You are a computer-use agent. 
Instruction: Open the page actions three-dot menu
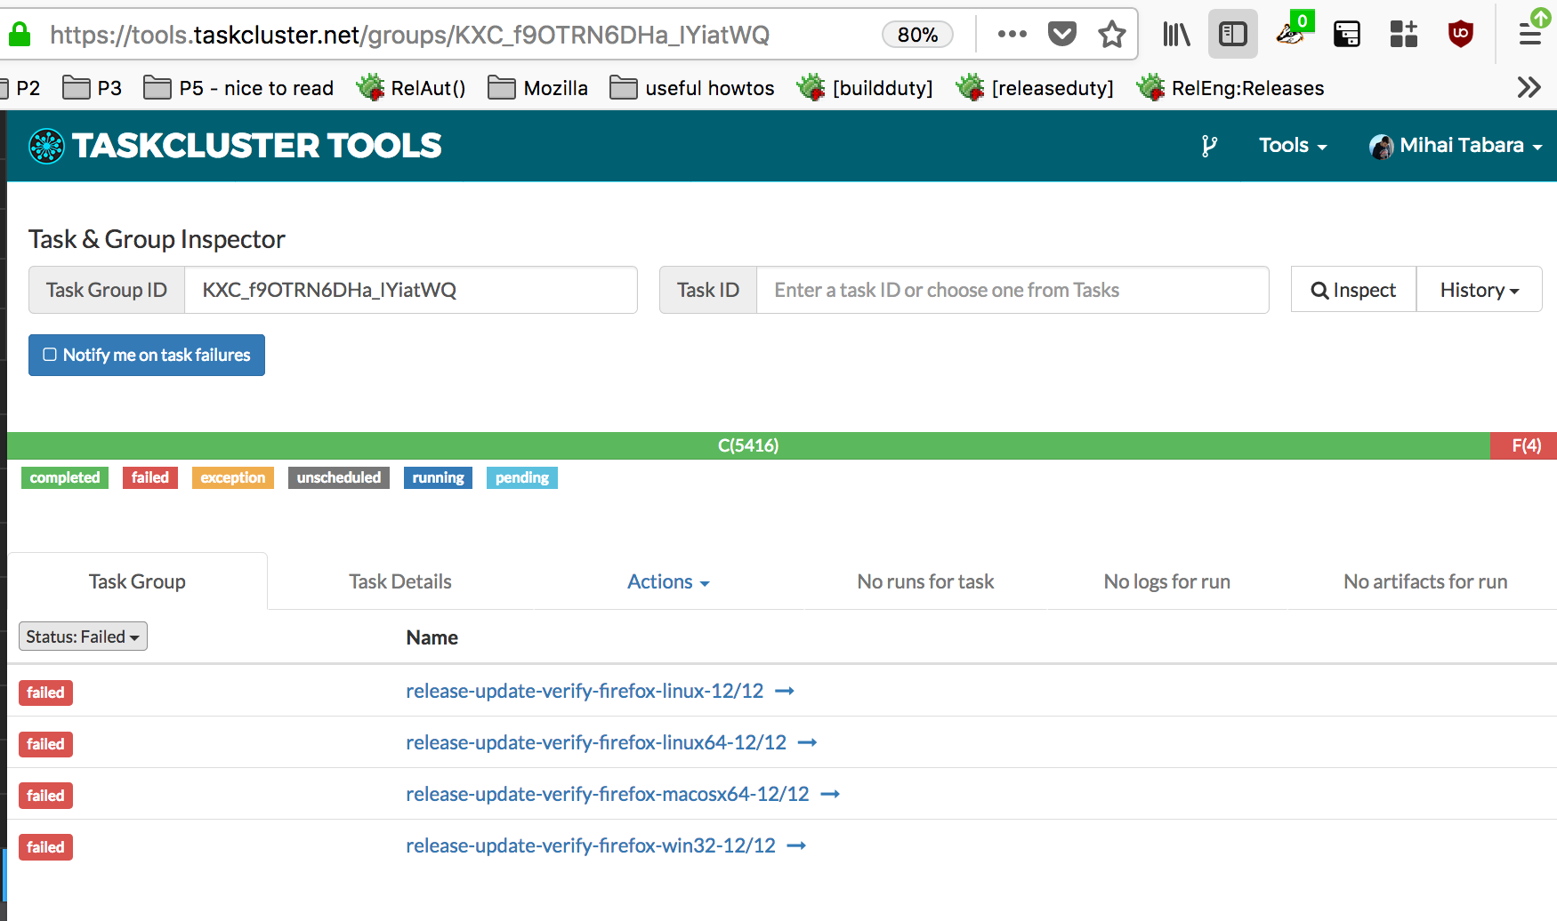tap(1012, 35)
